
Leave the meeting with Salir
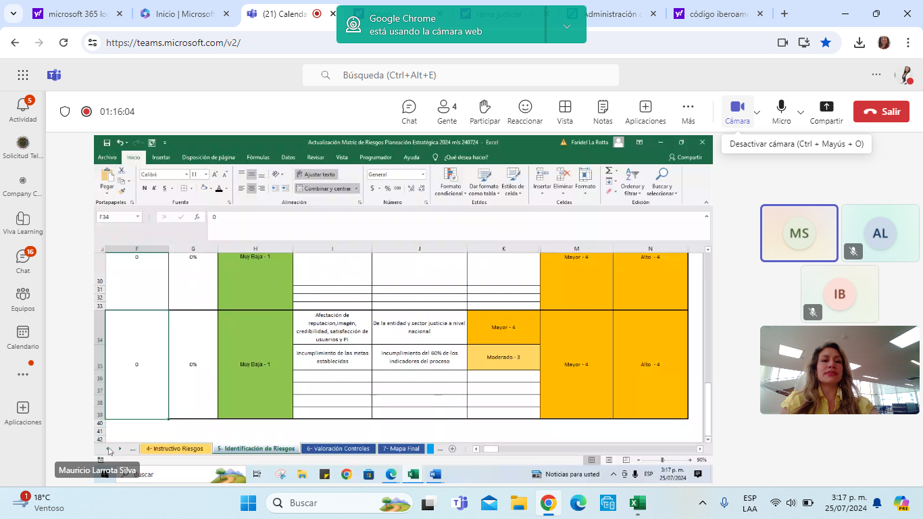pyautogui.click(x=881, y=112)
